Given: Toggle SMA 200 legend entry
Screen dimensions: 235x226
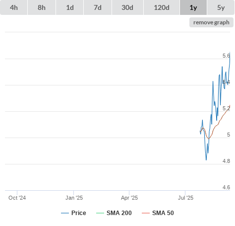Looking at the screenshot, I should point(119,213).
